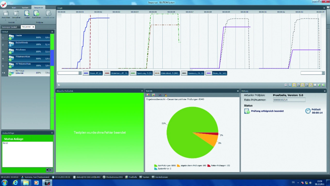Screen dimensions: 330x186
Task: Click the Elabo Prüfnummer input field
Action: [x=289, y=100]
